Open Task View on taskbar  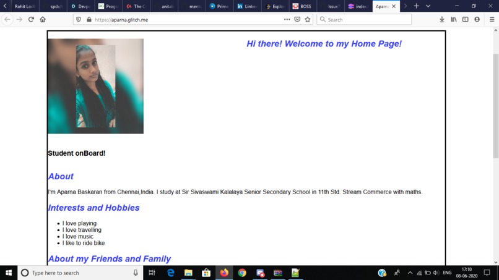pyautogui.click(x=152, y=273)
